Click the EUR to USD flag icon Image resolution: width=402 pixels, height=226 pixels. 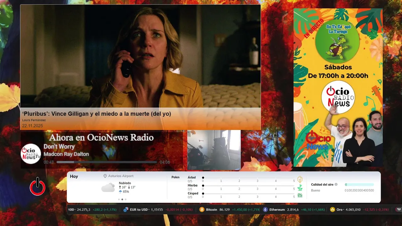pos(126,210)
